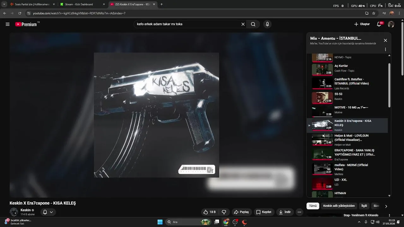The width and height of the screenshot is (404, 227).
Task: Open the Windows Start button
Action: 160,222
